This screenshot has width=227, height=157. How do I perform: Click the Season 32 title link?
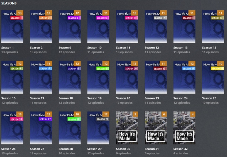pos(180,149)
